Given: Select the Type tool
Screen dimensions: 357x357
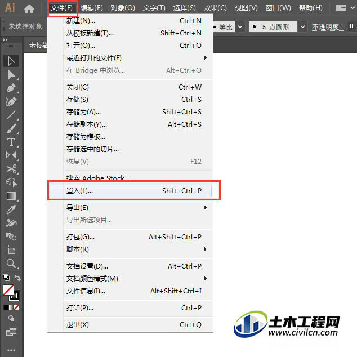Looking at the screenshot, I should [x=11, y=142].
